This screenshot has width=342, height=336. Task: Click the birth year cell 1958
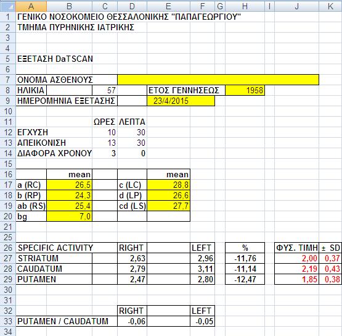point(245,90)
